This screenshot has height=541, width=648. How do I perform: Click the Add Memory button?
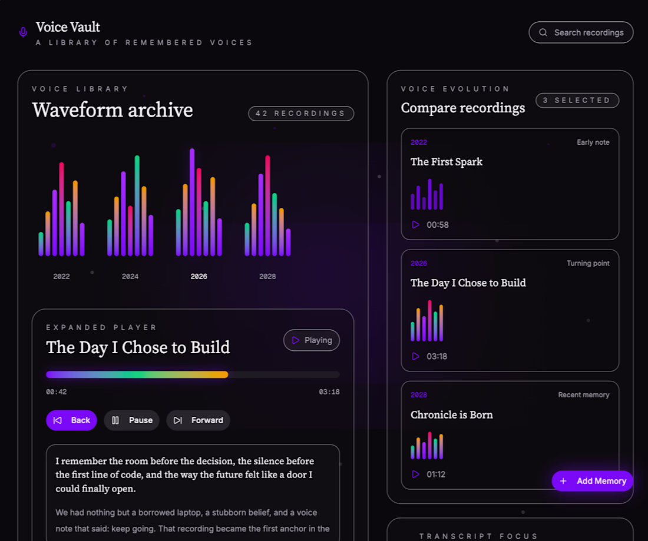[592, 481]
